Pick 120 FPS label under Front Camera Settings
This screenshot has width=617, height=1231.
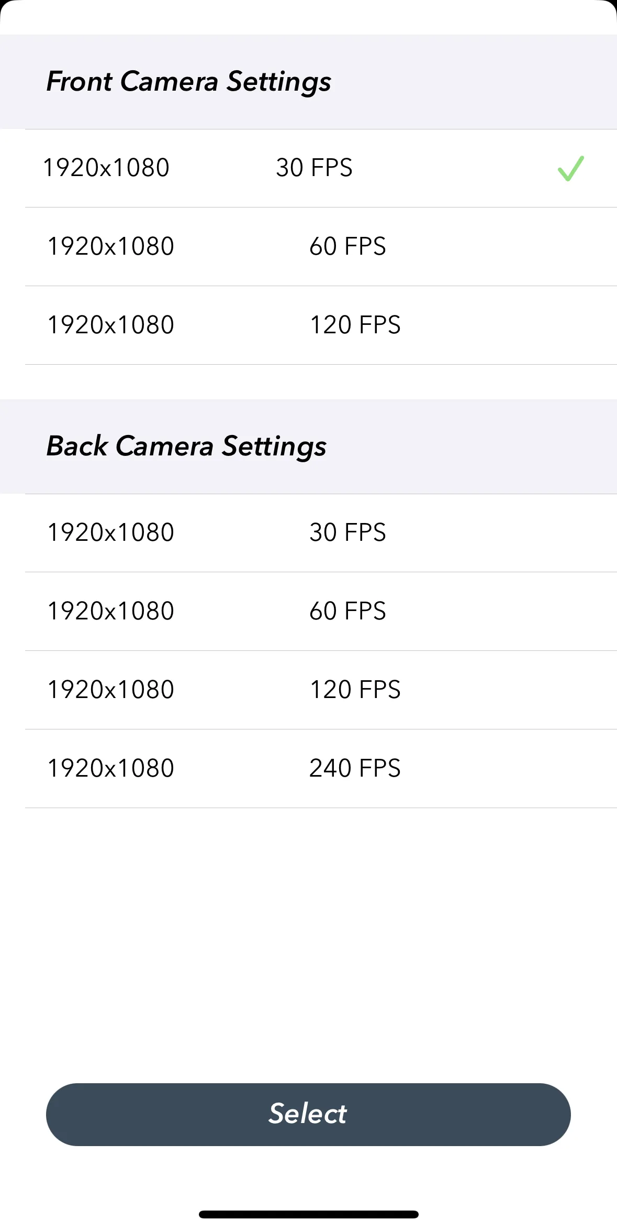point(355,325)
